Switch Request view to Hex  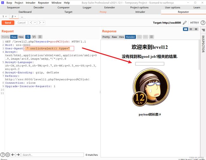tap(21, 37)
